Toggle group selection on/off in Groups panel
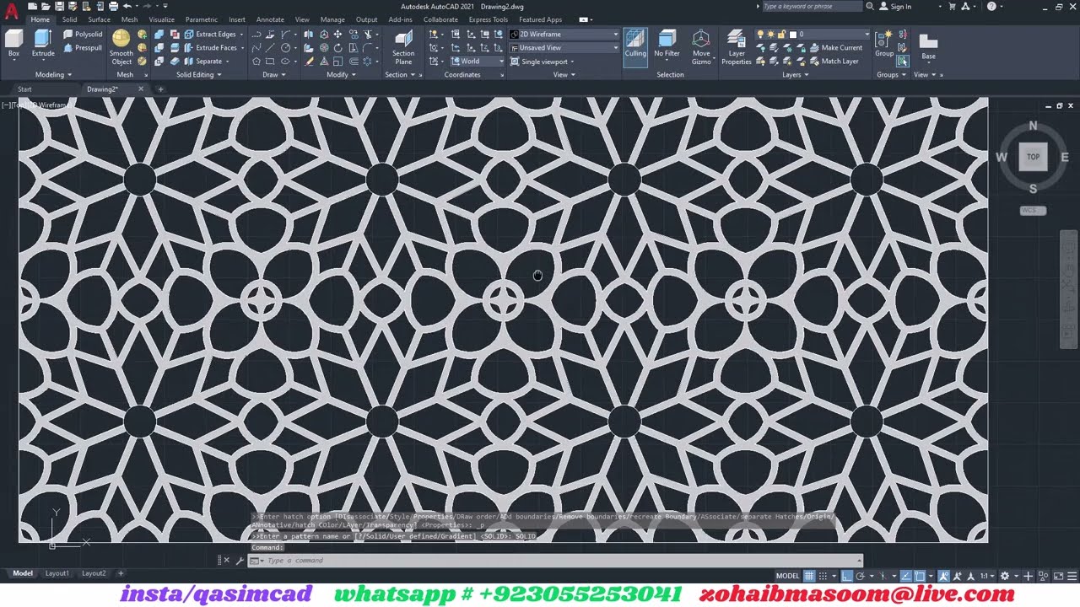The height and width of the screenshot is (607, 1080). point(903,62)
